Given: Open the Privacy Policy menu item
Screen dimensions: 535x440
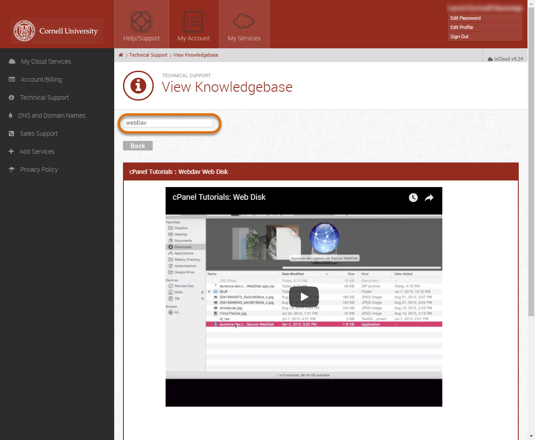Looking at the screenshot, I should tap(39, 169).
